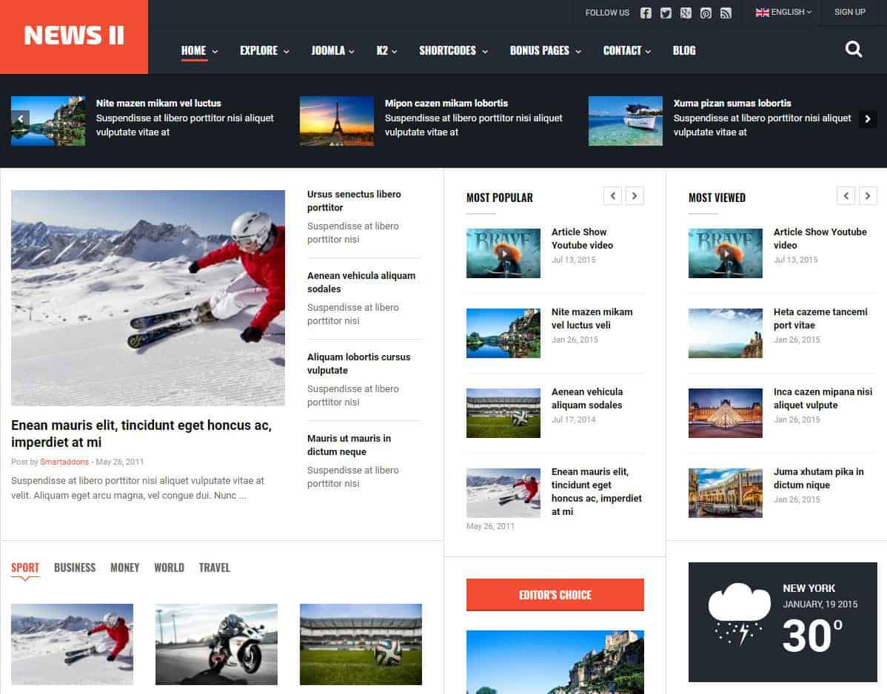
Task: Go to next slide in top carousel
Action: pos(868,118)
